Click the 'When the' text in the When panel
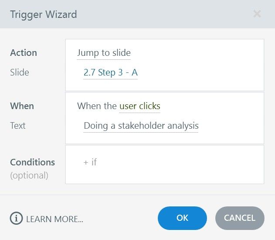Screen dimensions: 275x240 click(x=97, y=106)
